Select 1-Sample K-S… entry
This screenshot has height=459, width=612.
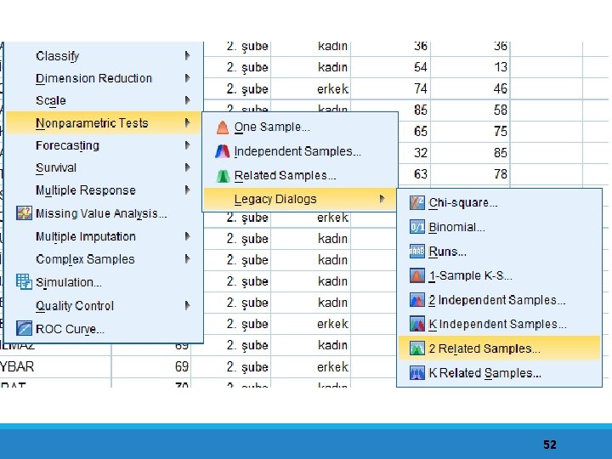tap(499, 276)
